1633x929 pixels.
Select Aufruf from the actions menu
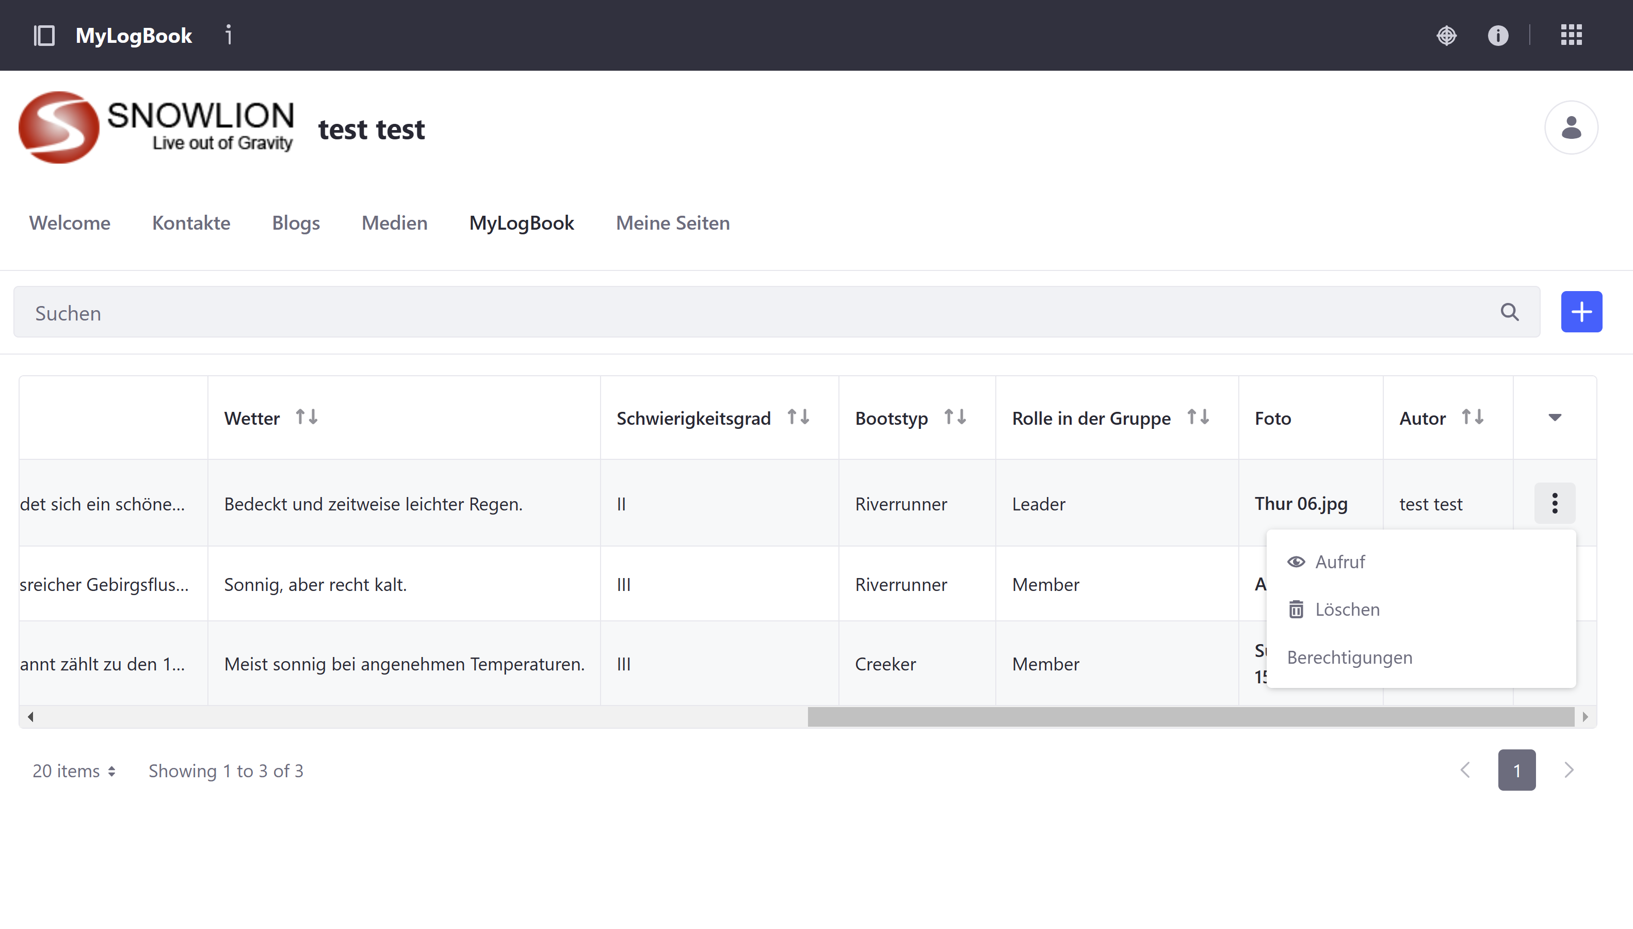[1421, 562]
